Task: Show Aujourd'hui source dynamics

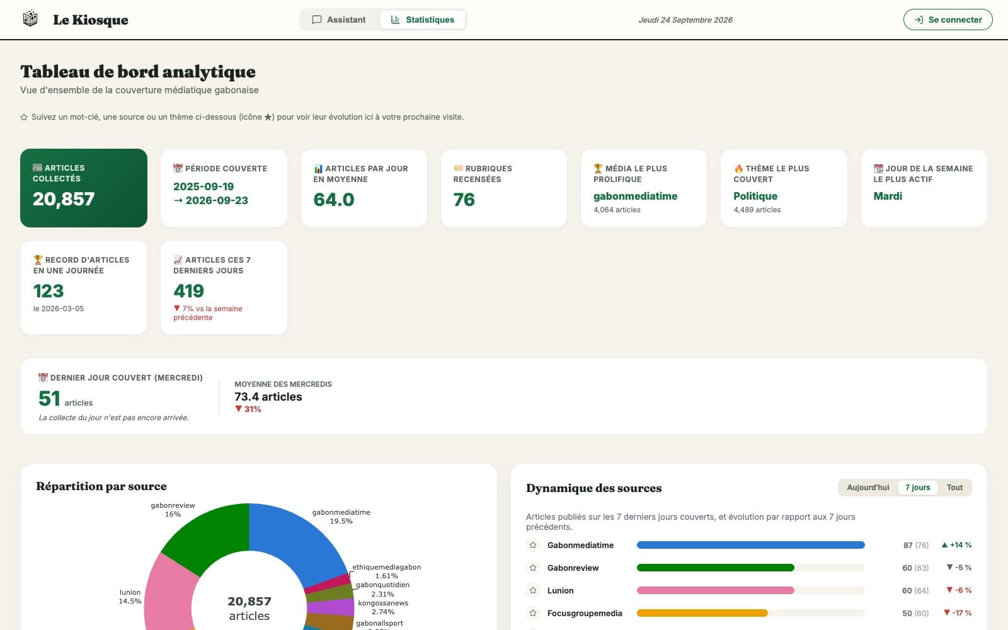Action: pyautogui.click(x=868, y=488)
